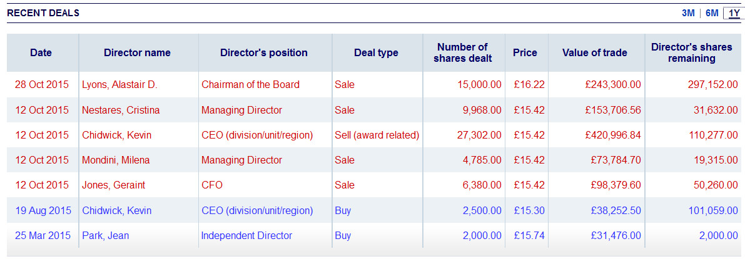Image resolution: width=745 pixels, height=259 pixels.
Task: Open director Mondini, Milena
Action: pos(116,160)
